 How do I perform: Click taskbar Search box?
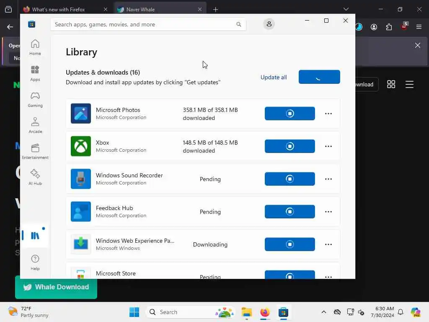(x=191, y=312)
